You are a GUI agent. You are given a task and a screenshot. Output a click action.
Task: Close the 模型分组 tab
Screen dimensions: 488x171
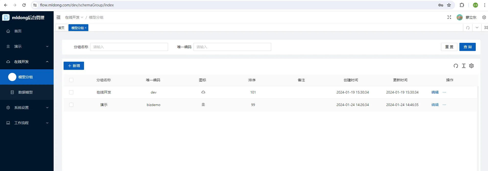tap(86, 28)
